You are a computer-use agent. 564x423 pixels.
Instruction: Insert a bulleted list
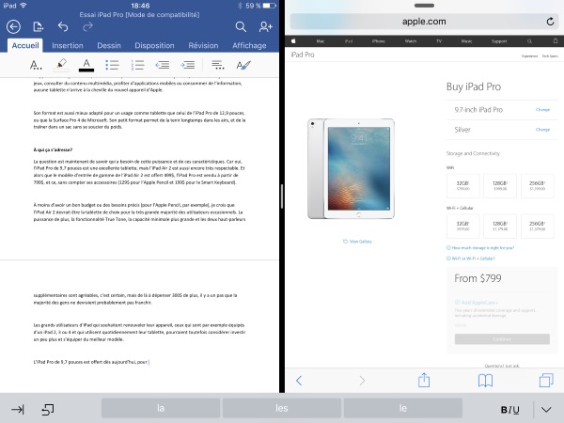coord(112,65)
